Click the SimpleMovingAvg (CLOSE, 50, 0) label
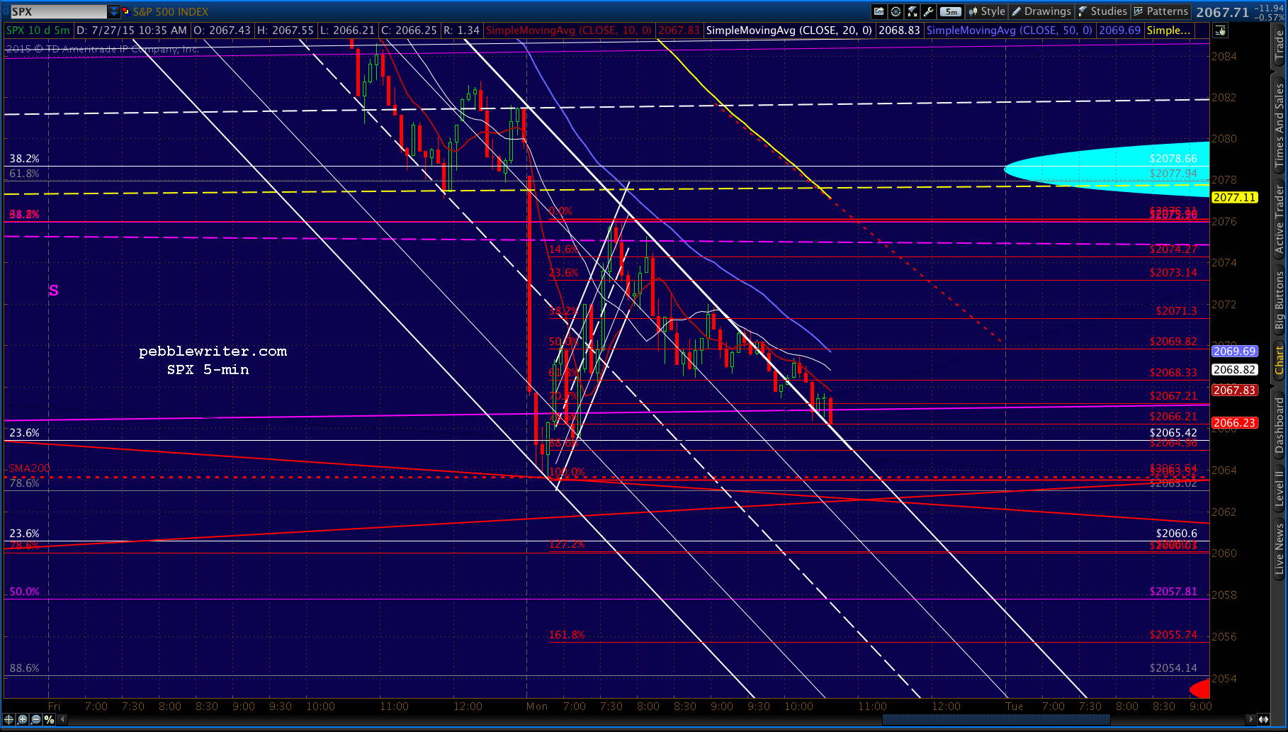 pyautogui.click(x=1010, y=30)
